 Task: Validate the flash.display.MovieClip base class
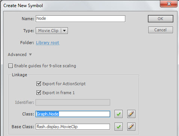click(x=119, y=127)
